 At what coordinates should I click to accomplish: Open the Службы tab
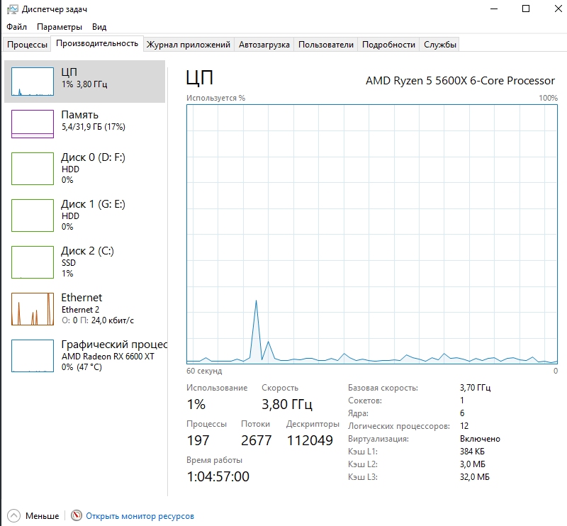click(440, 45)
